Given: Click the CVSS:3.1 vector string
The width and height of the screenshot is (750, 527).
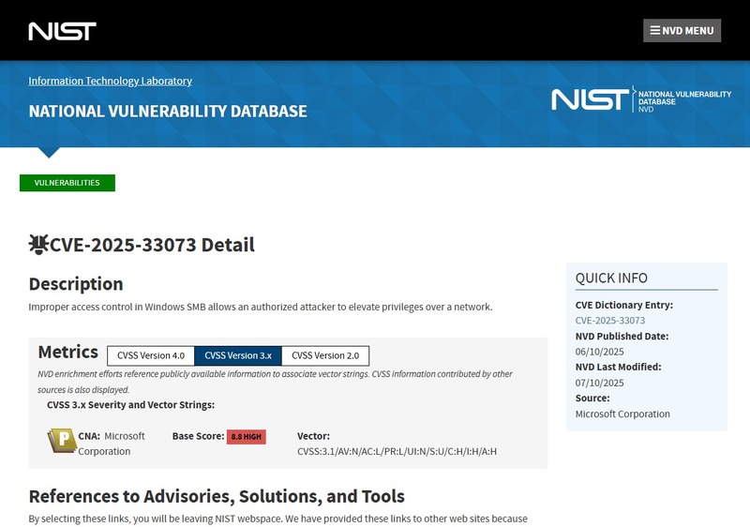Looking at the screenshot, I should [397, 451].
